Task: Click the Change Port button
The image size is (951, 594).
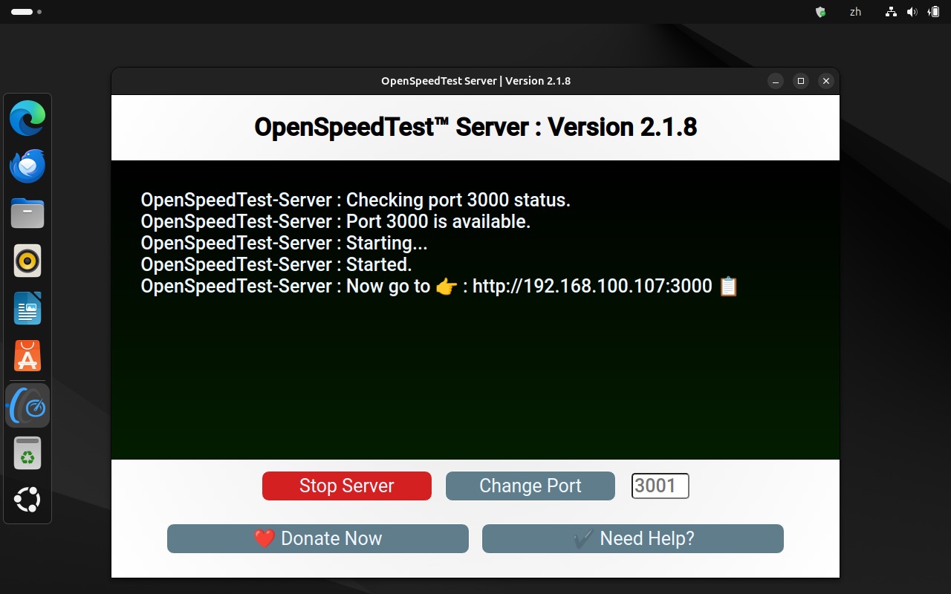Action: click(x=530, y=486)
